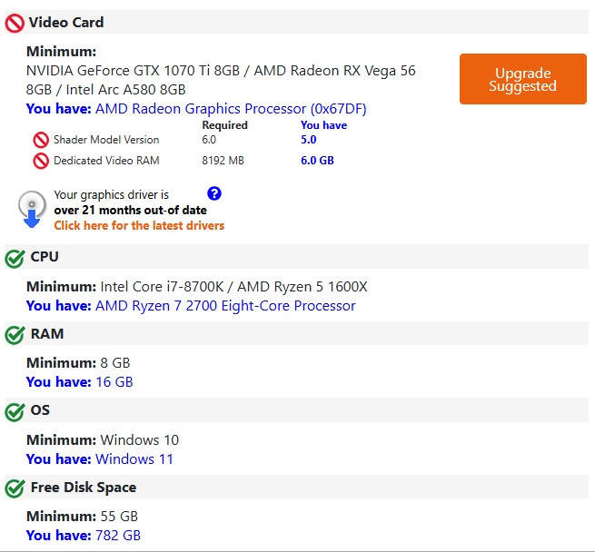The width and height of the screenshot is (595, 552).
Task: Click the driver download disc icon
Action: pos(32,209)
